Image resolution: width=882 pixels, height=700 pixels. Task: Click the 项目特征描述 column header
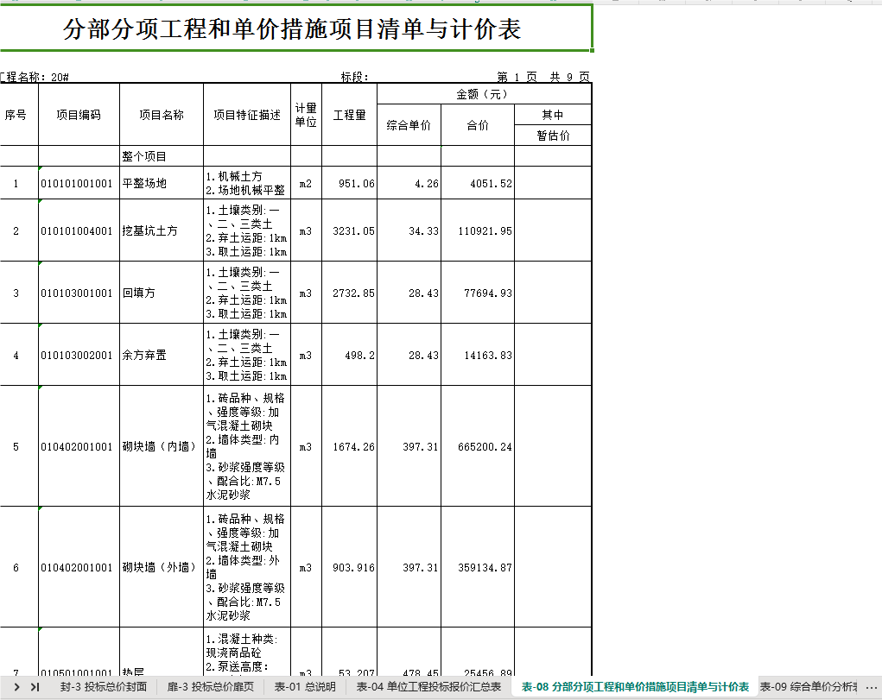point(247,115)
